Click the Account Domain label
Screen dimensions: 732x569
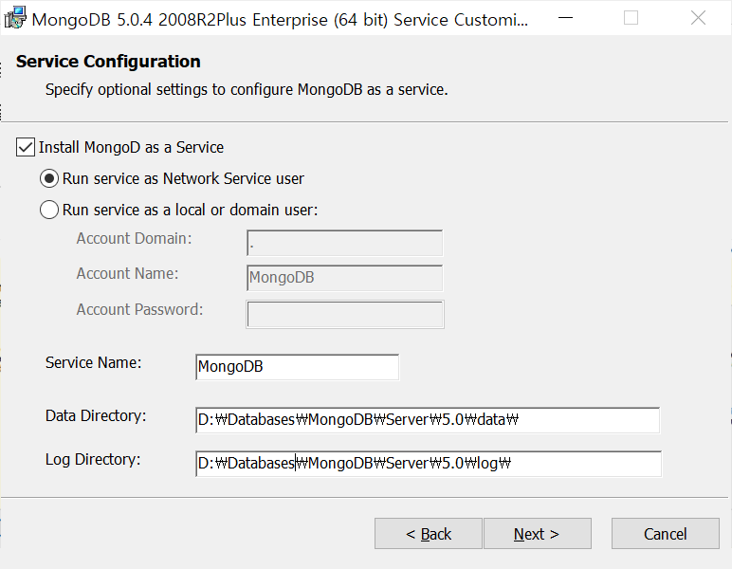134,239
